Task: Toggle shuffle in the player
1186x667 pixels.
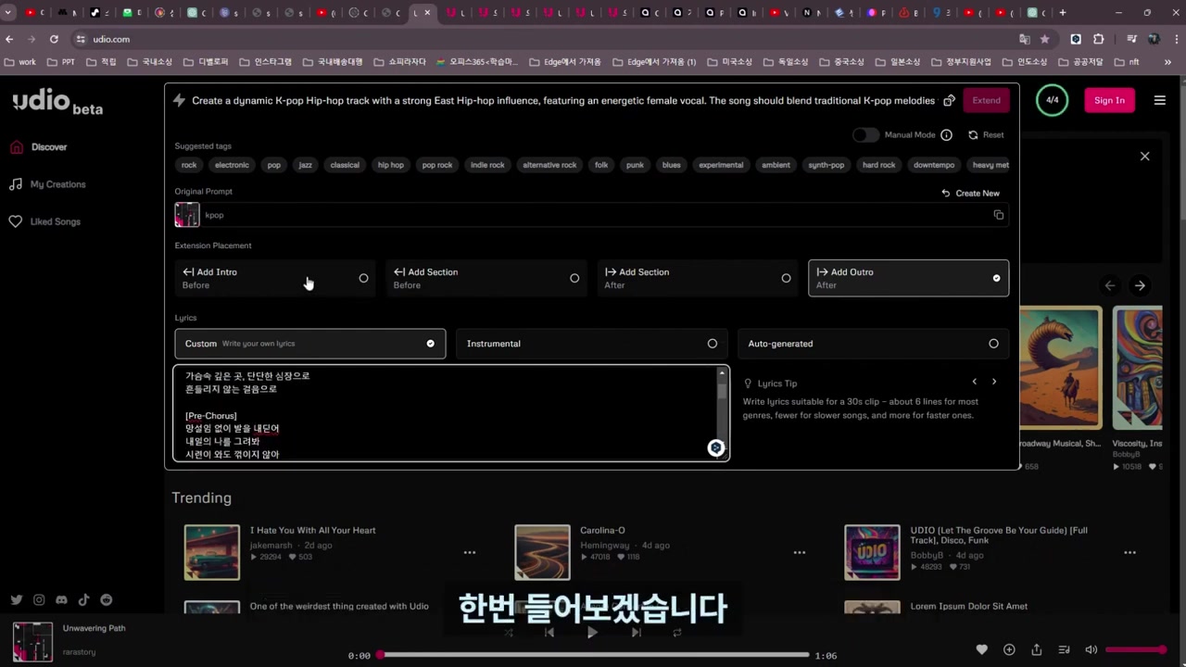Action: [509, 633]
